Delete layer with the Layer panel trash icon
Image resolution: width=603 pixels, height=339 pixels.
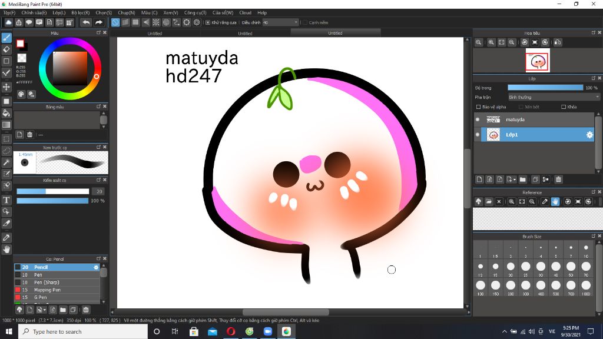(x=558, y=179)
